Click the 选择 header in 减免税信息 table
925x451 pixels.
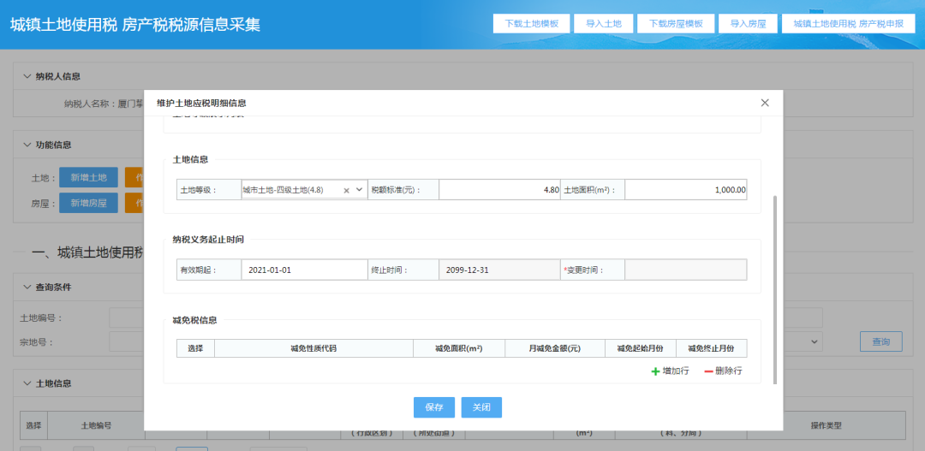[196, 348]
